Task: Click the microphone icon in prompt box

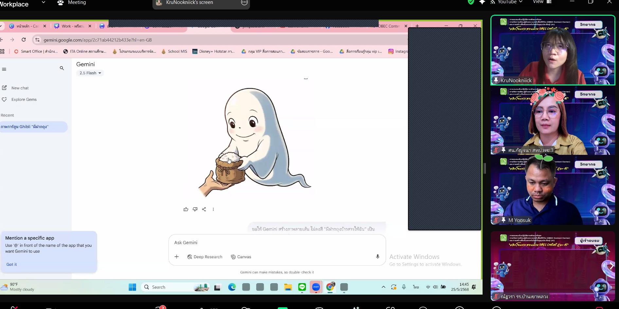Action: pos(378,257)
